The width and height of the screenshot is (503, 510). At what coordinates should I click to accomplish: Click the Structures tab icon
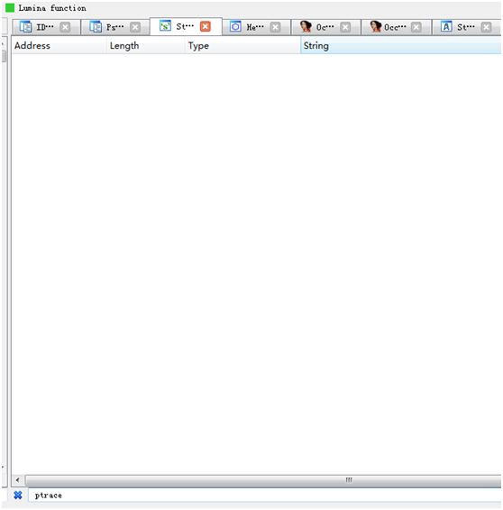(x=446, y=27)
